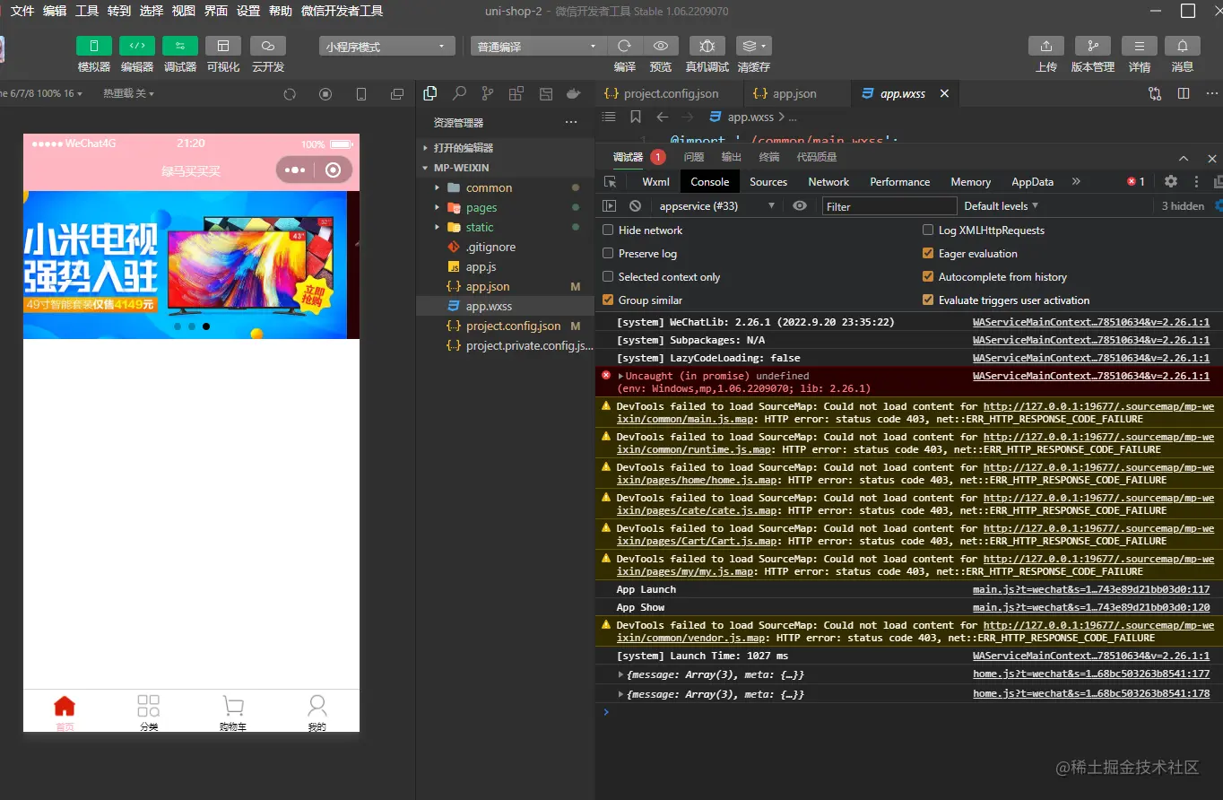Viewport: 1223px width, 800px height.
Task: Disable Group similar checkbox
Action: 609,300
